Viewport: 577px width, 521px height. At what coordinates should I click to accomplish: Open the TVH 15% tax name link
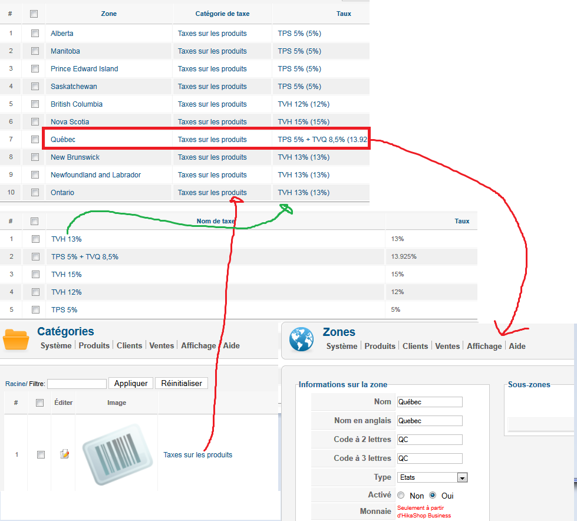[x=66, y=275]
